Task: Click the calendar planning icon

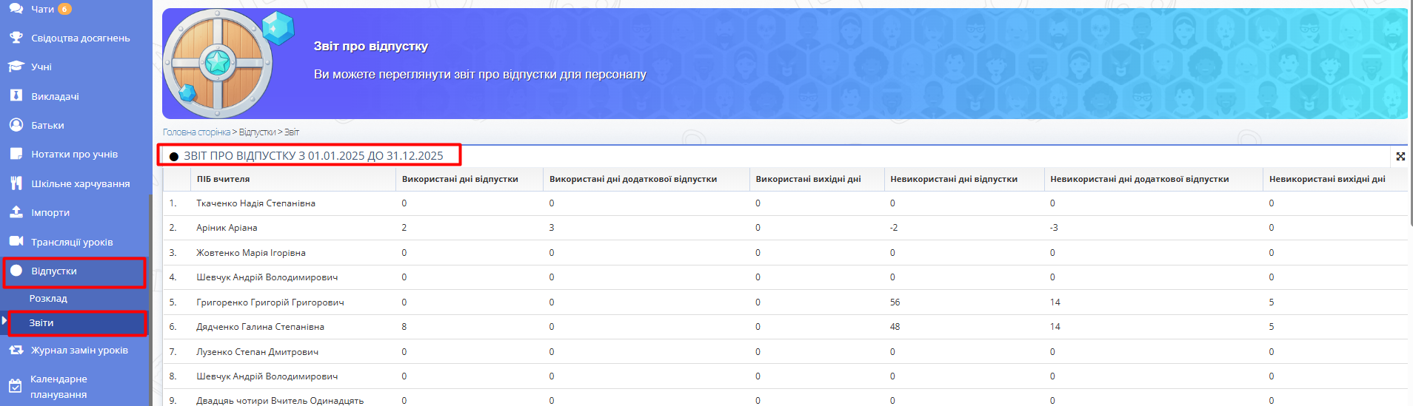Action: 15,386
